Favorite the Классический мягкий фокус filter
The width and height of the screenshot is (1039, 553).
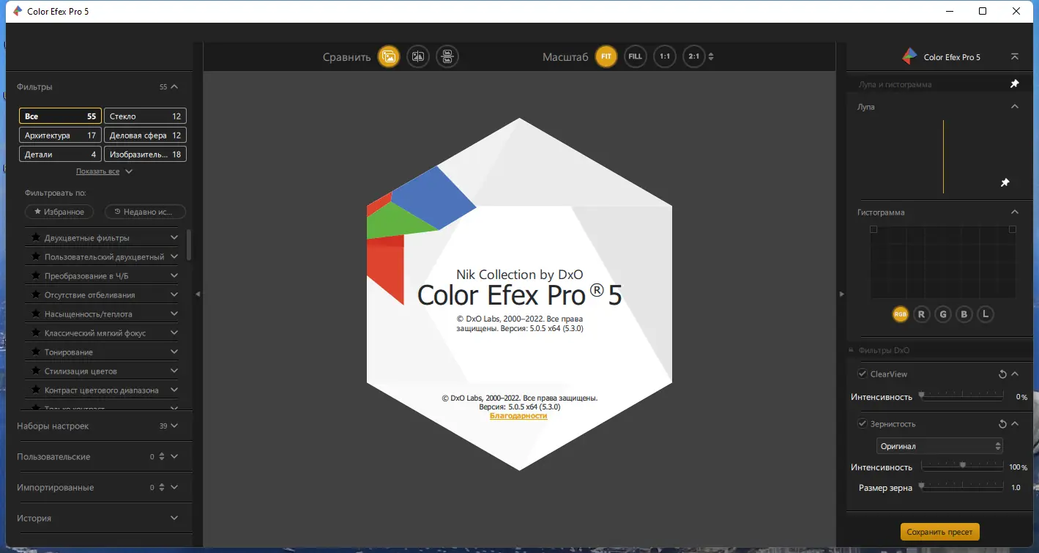[36, 333]
